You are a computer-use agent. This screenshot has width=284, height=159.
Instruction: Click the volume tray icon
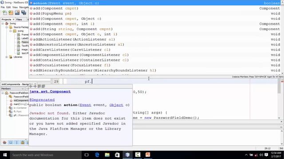(261, 155)
